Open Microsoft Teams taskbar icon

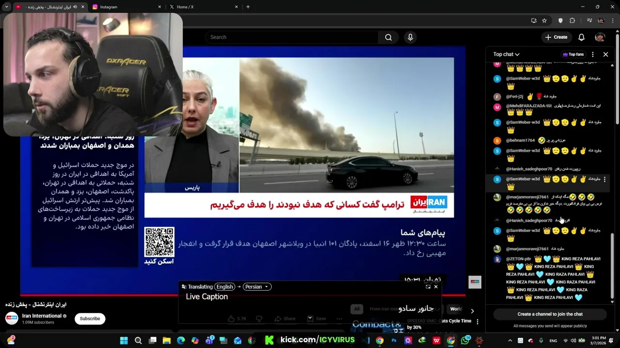(x=209, y=341)
